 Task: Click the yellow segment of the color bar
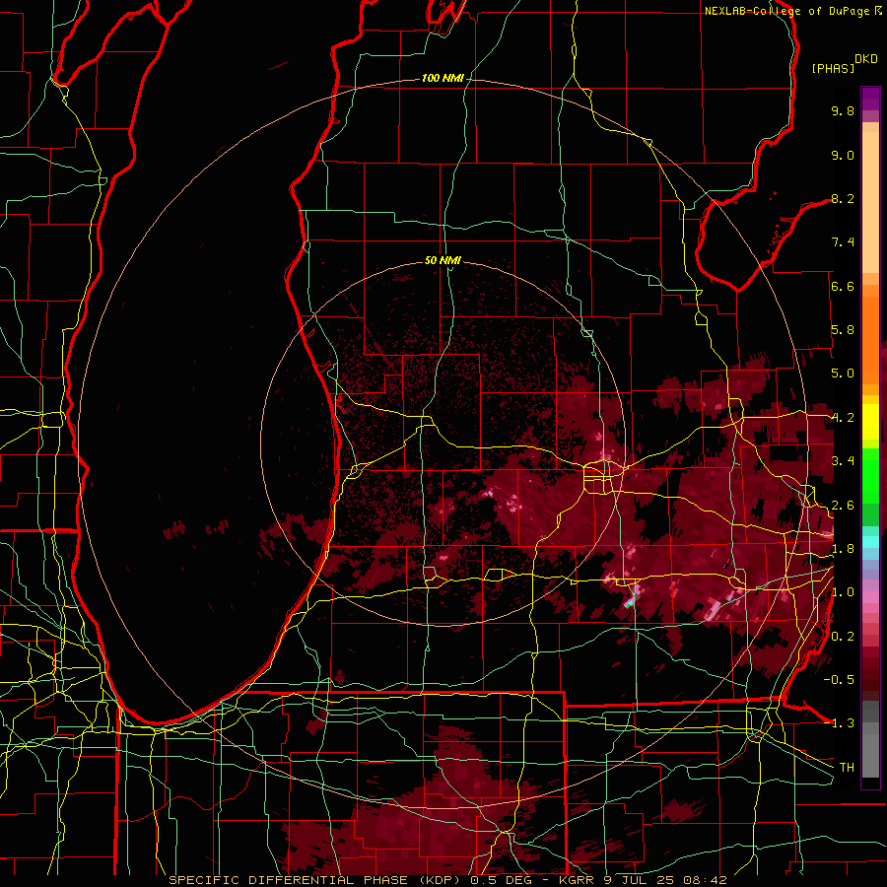pos(870,422)
